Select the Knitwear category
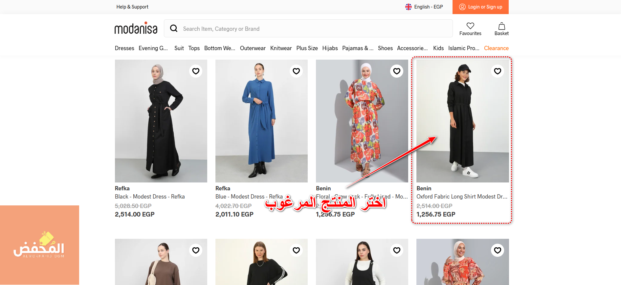 281,48
